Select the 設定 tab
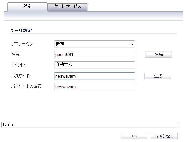185x142 pixels. click(x=28, y=7)
